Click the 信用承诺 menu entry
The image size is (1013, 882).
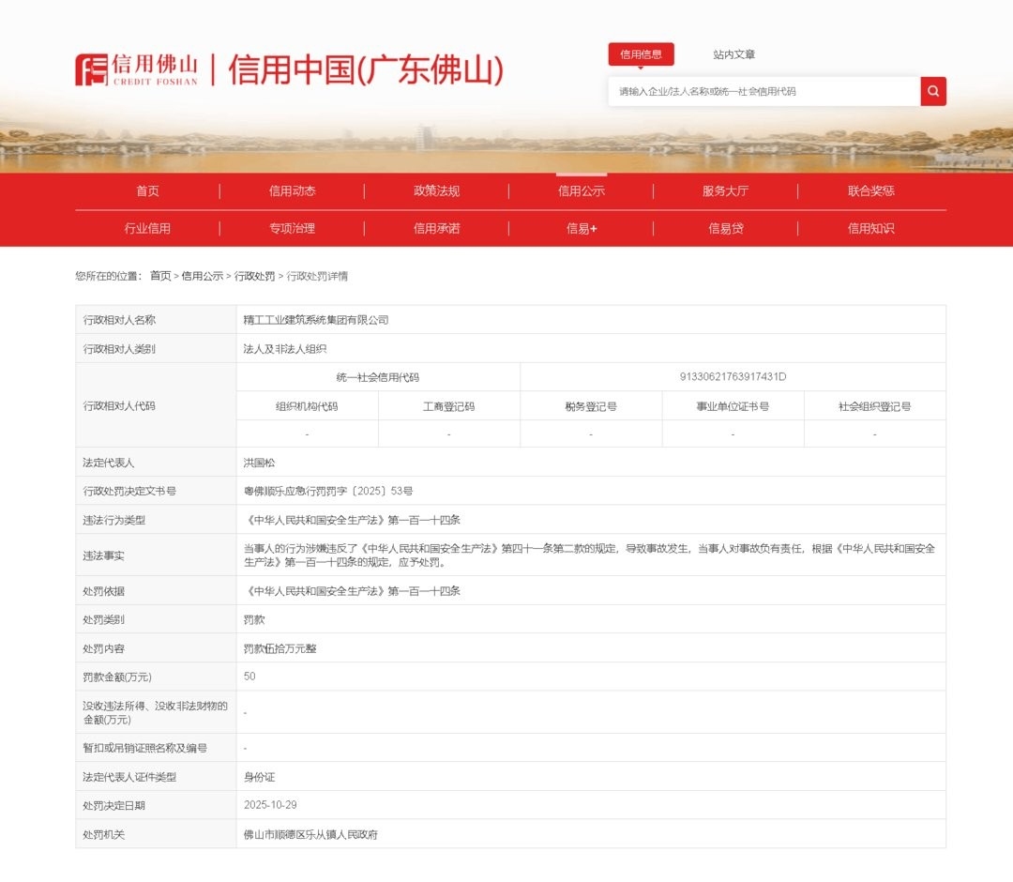[x=435, y=228]
